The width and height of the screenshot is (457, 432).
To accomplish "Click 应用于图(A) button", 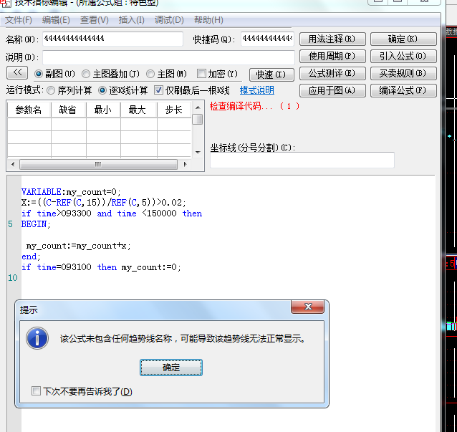I will click(332, 91).
